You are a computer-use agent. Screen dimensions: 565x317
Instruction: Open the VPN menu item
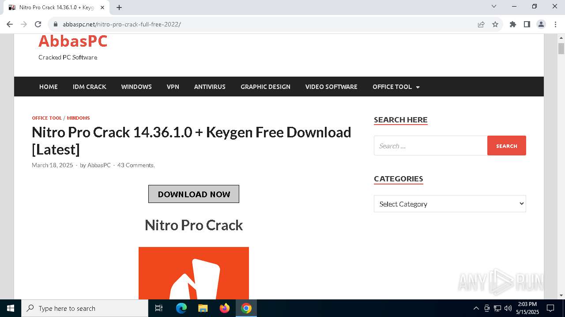[x=173, y=87]
